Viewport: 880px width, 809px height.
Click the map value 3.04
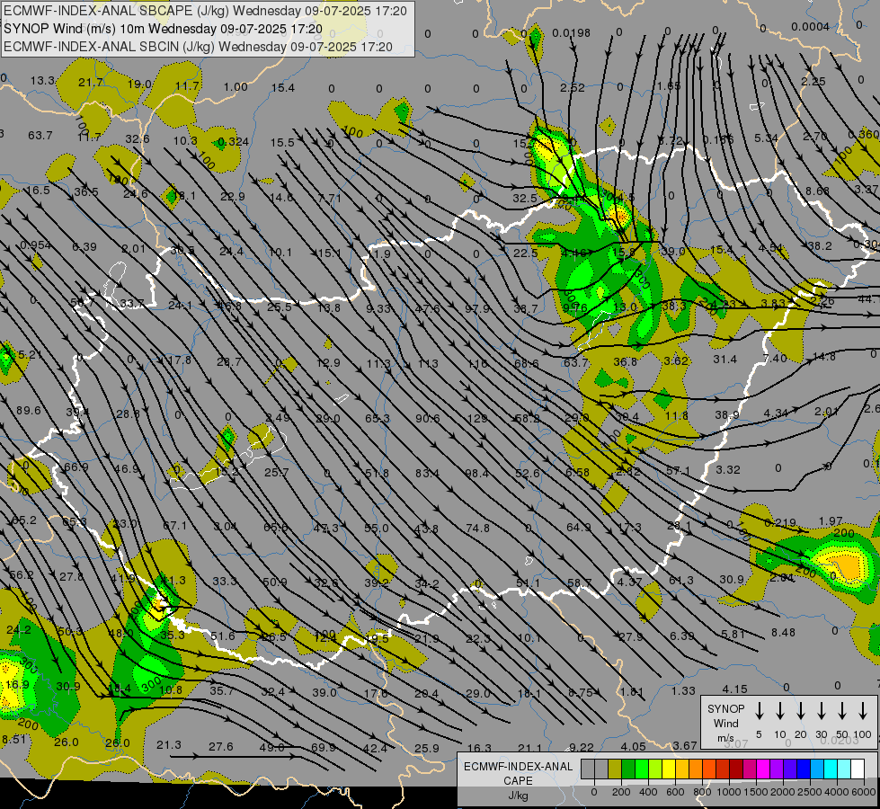click(225, 526)
